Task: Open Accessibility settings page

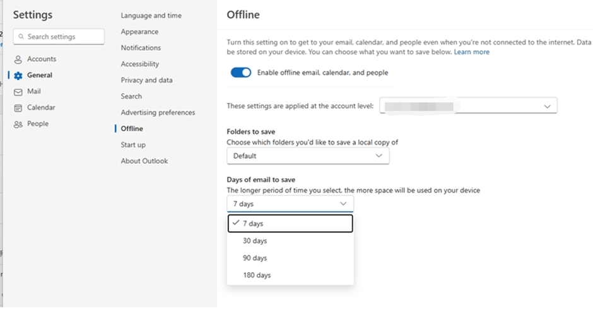Action: pos(140,64)
